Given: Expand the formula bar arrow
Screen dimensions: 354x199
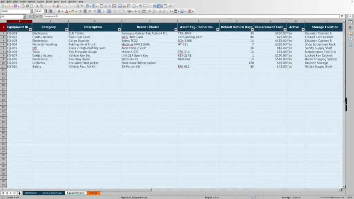Looking at the screenshot, I should (x=342, y=17).
